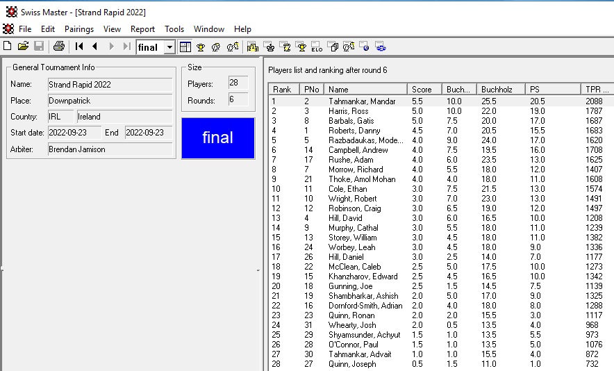Go to previous round arrow
The image size is (614, 371).
94,47
